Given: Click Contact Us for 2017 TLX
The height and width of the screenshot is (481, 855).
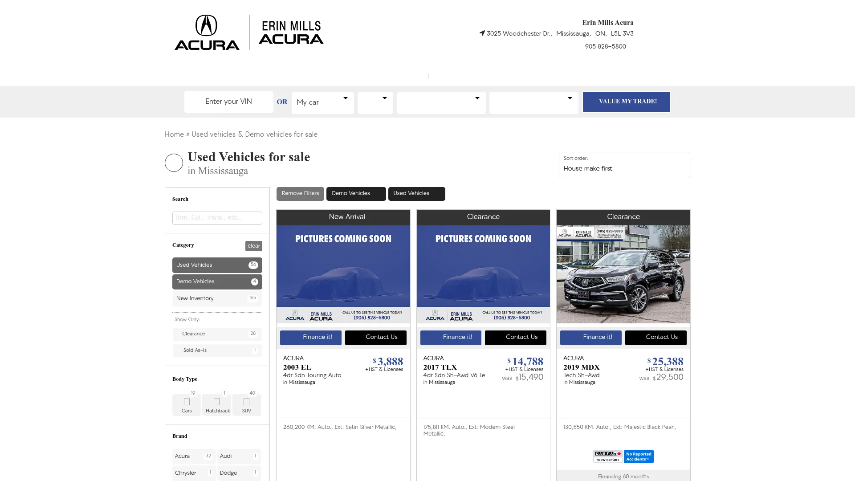Looking at the screenshot, I should pos(516,338).
